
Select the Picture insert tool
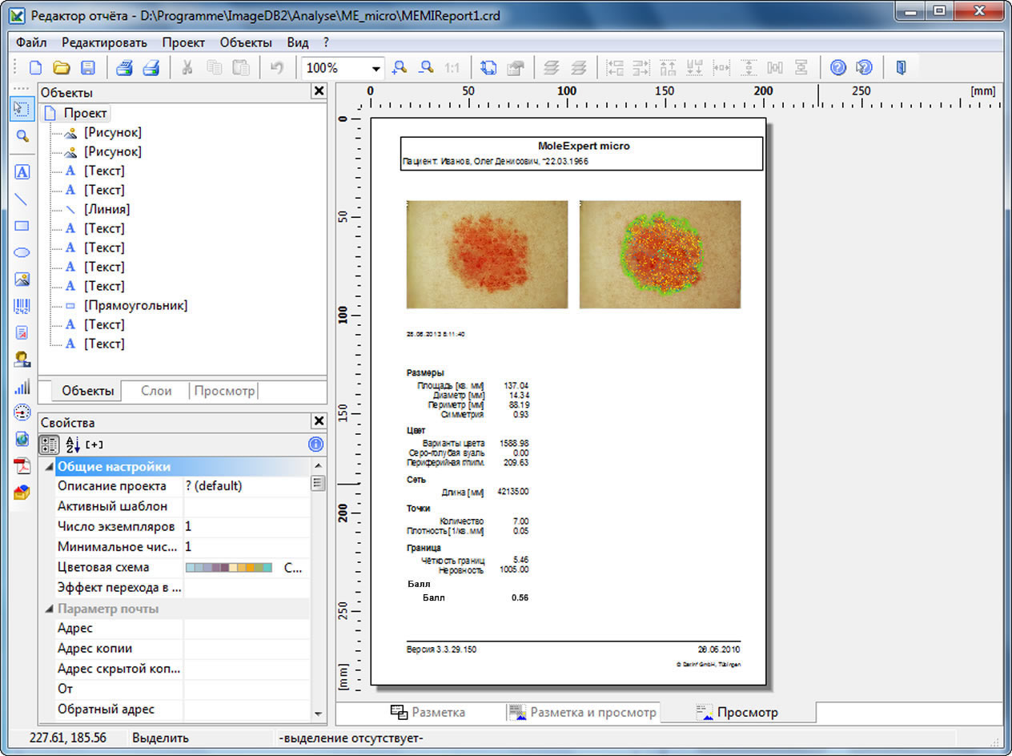[x=22, y=279]
